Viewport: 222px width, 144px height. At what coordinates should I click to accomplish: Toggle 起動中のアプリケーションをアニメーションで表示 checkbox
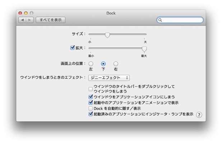click(x=91, y=103)
